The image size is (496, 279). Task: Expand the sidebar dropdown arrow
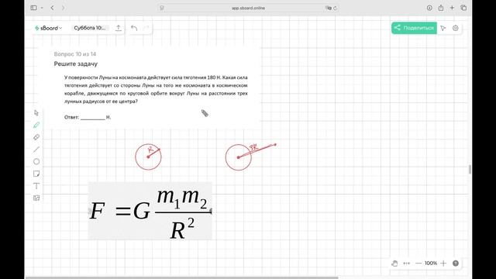tap(42, 8)
